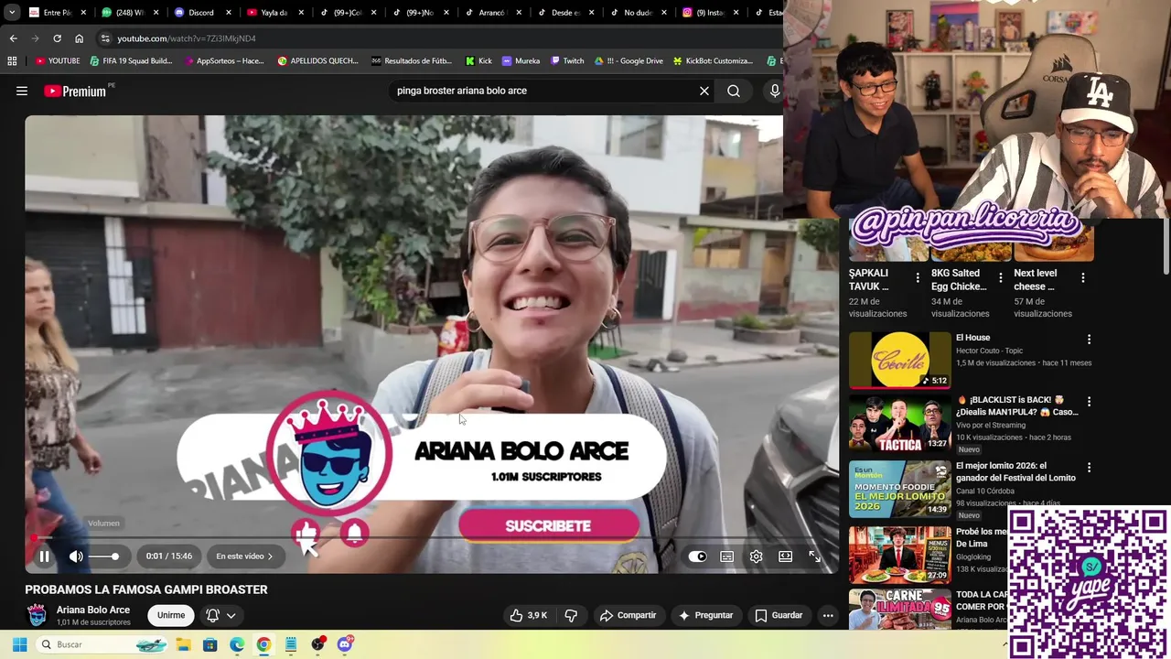
Task: Open options for El House video
Action: (1089, 340)
